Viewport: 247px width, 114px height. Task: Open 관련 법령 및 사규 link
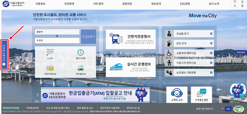85,108
